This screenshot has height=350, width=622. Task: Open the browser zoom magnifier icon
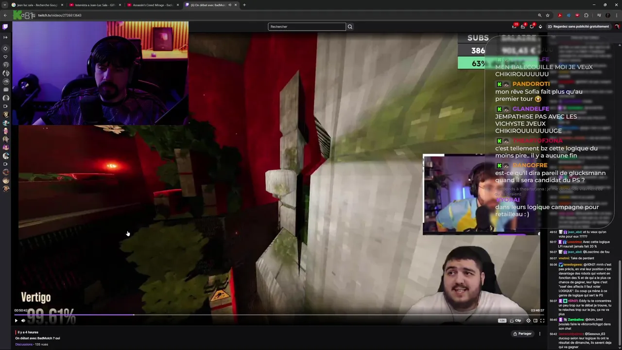click(x=539, y=15)
